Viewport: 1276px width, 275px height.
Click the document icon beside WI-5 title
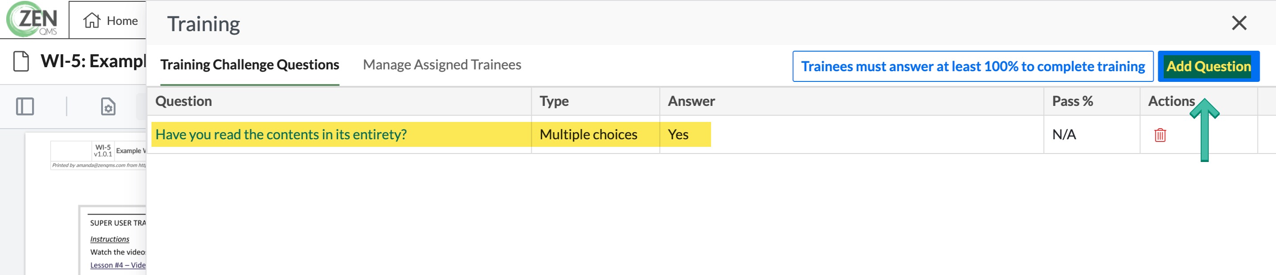tap(21, 61)
